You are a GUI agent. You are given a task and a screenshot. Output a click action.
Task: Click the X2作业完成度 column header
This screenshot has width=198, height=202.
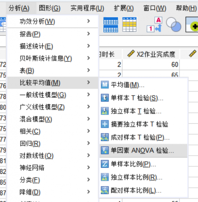pyautogui.click(x=151, y=54)
